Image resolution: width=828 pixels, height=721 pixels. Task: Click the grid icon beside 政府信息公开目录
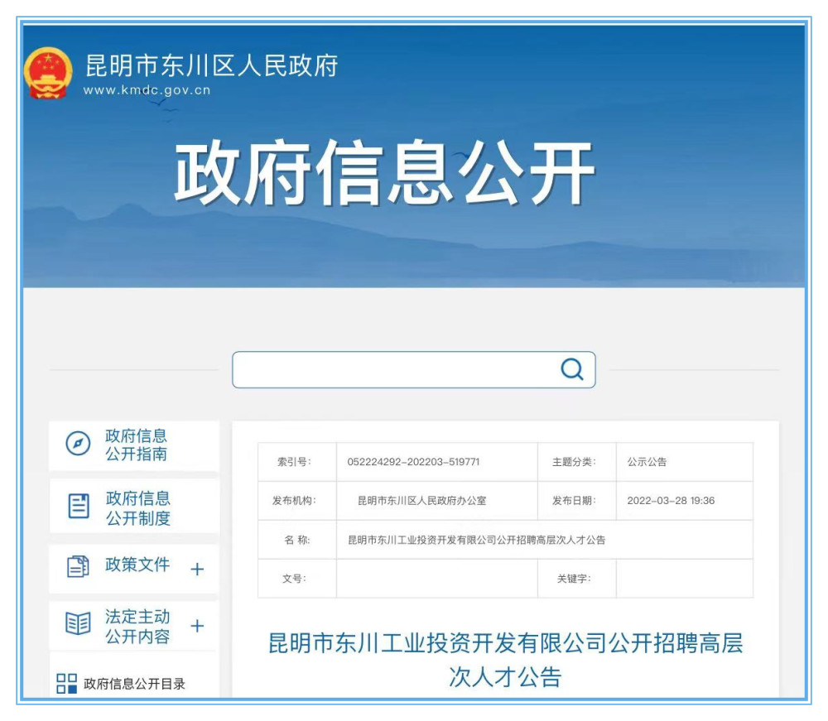(66, 684)
